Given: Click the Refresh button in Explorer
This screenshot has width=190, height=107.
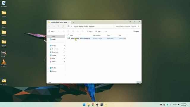Looking at the screenshot, I should (63, 26).
